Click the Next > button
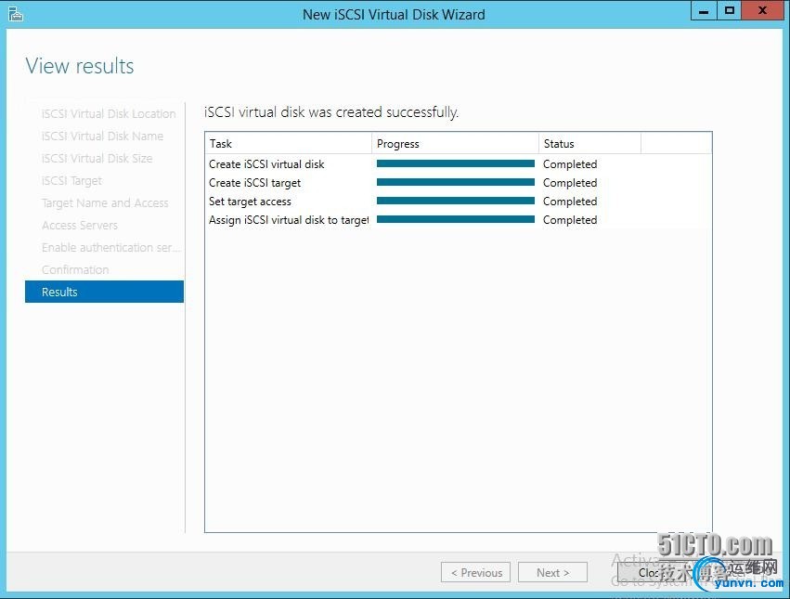 (552, 572)
